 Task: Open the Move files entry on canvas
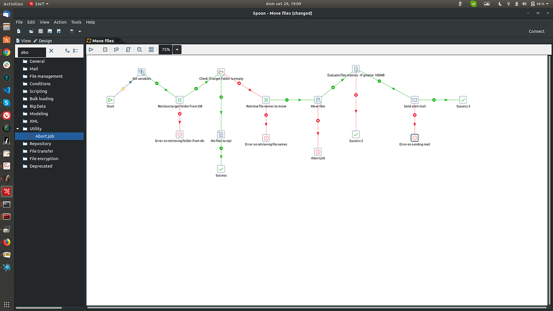(318, 99)
